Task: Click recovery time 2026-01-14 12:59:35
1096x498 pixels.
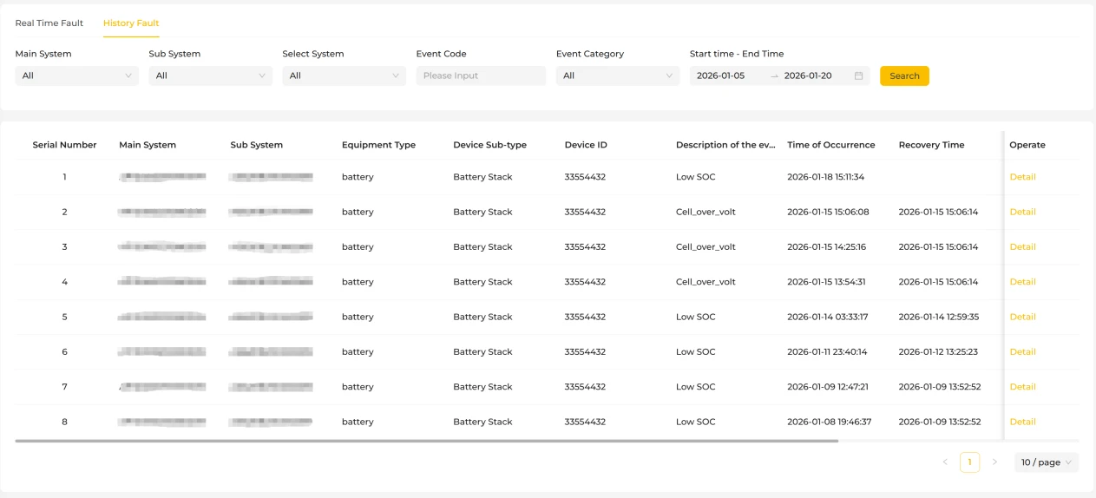Action: tap(938, 317)
